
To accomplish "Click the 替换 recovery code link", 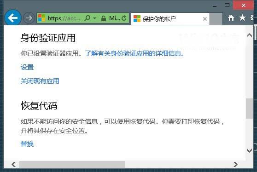I will coord(27,144).
